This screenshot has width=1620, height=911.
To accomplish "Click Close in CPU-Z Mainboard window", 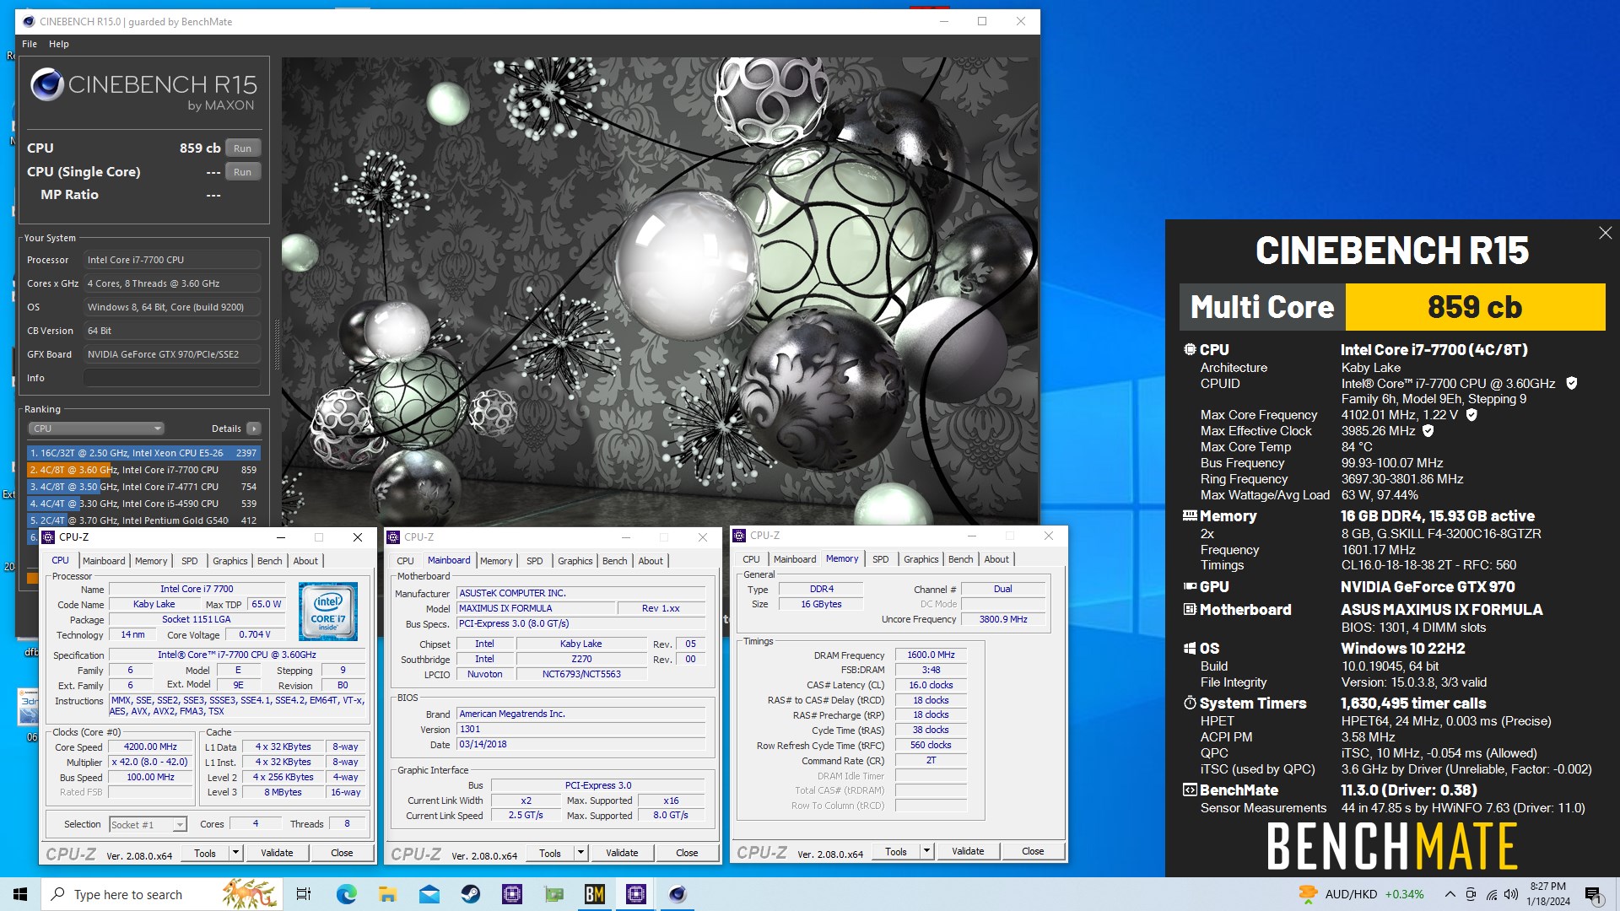I will 687,853.
